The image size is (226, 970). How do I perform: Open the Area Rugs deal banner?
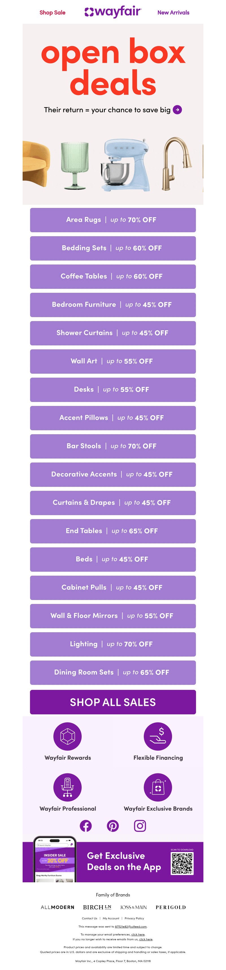point(112,220)
